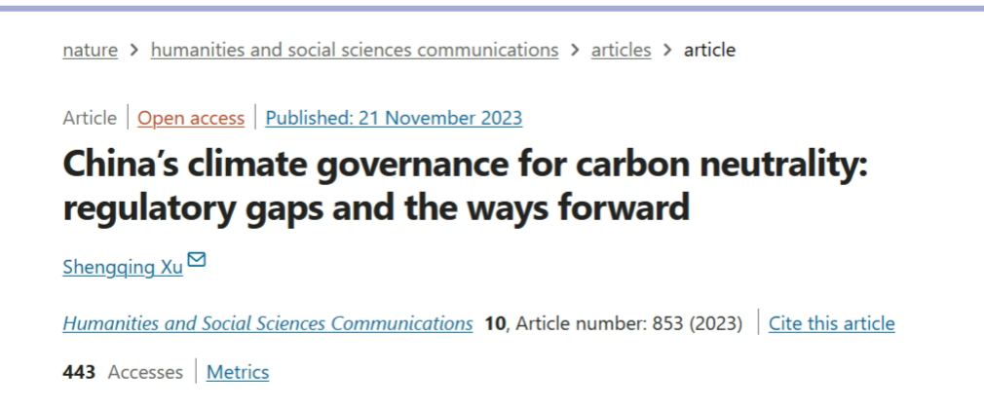Go to humanities and social sciences communications breadcrumb
The height and width of the screenshot is (410, 984).
[x=355, y=50]
